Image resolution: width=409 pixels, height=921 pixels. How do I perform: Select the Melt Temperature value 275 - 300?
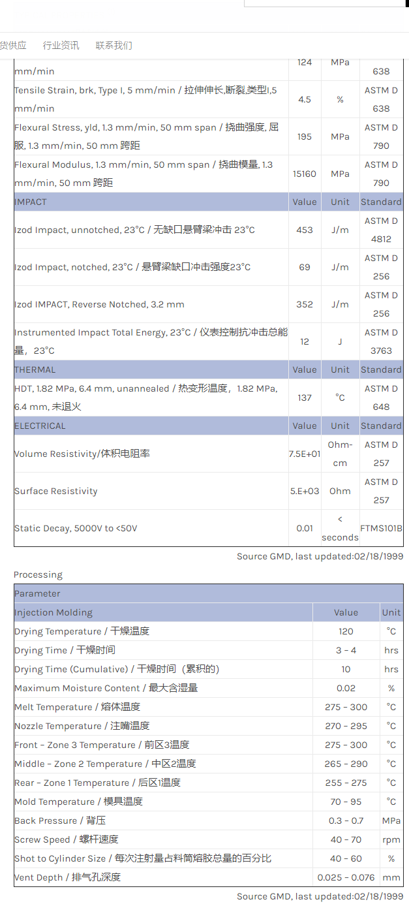tap(346, 707)
